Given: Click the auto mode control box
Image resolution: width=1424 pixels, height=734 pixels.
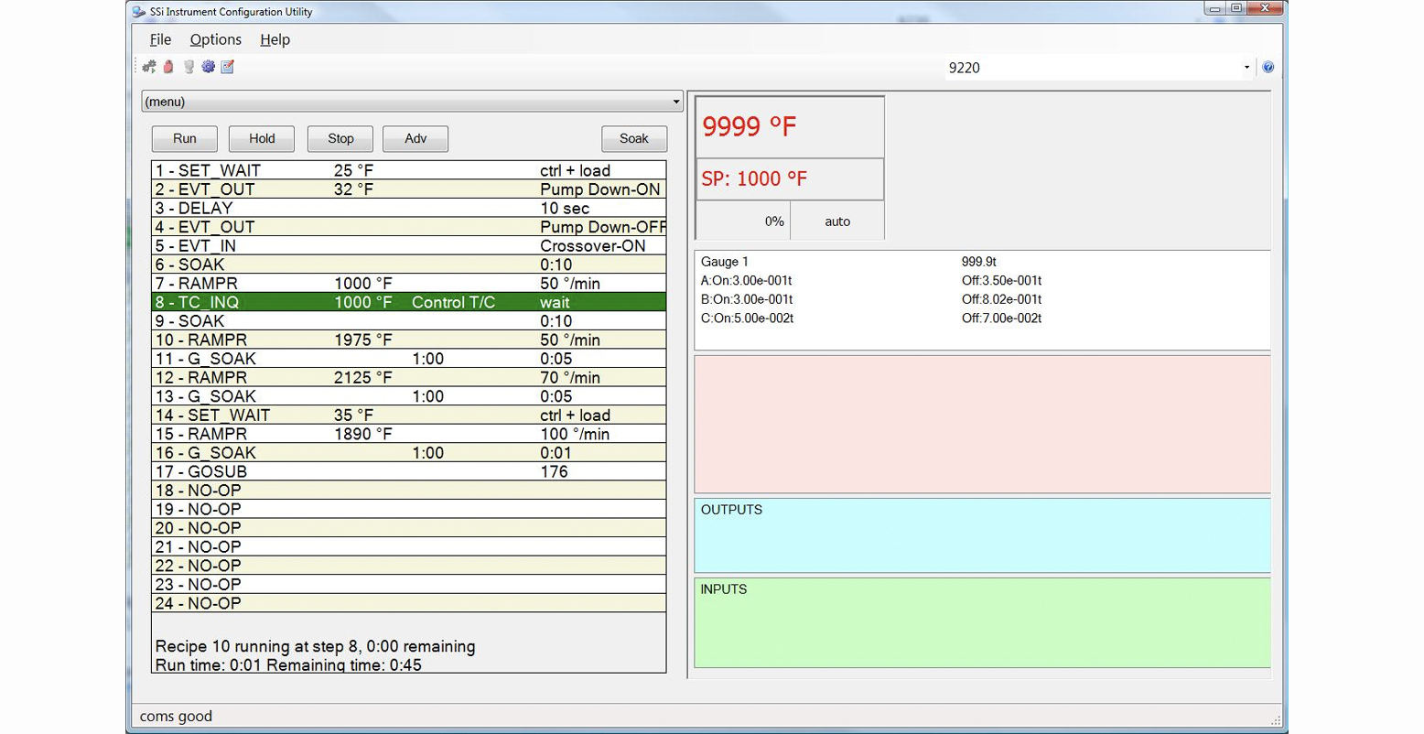Looking at the screenshot, I should (x=836, y=221).
